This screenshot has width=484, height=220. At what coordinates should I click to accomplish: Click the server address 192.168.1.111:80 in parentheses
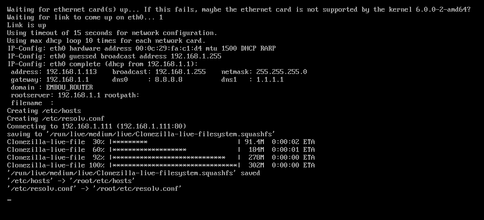pos(151,126)
